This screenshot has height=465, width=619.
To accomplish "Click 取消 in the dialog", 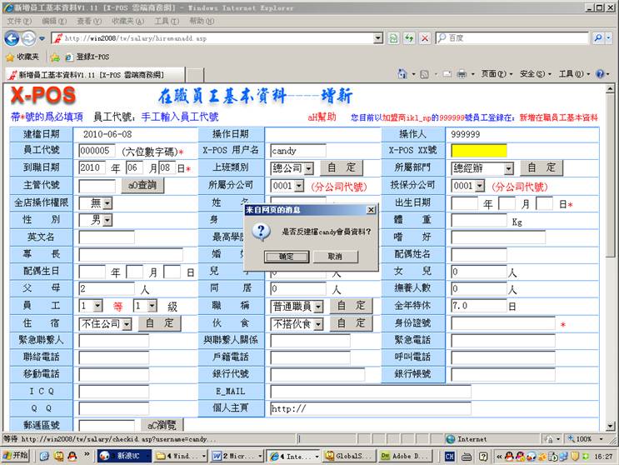I will pos(335,257).
